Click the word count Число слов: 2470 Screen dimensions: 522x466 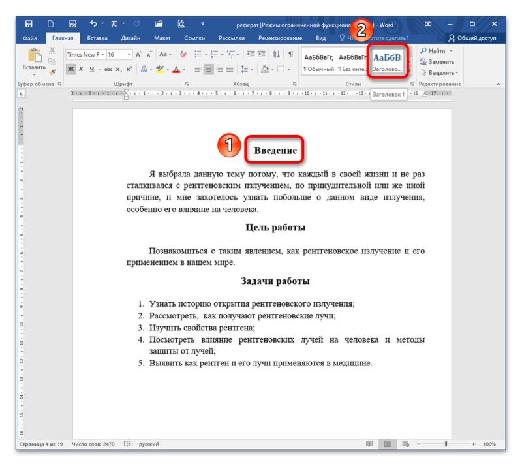click(93, 444)
